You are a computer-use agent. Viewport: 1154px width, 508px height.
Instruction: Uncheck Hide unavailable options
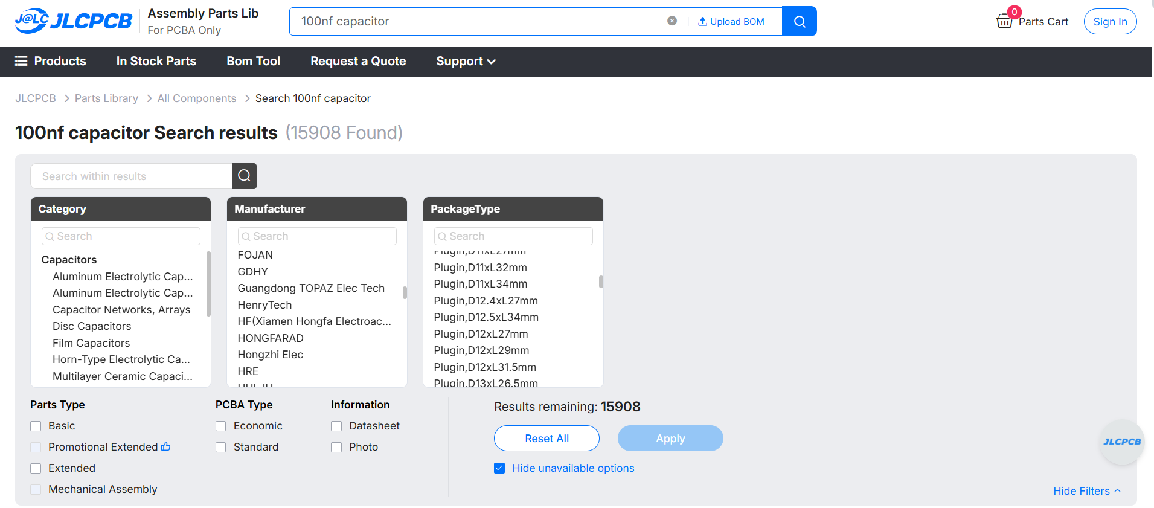(x=499, y=468)
